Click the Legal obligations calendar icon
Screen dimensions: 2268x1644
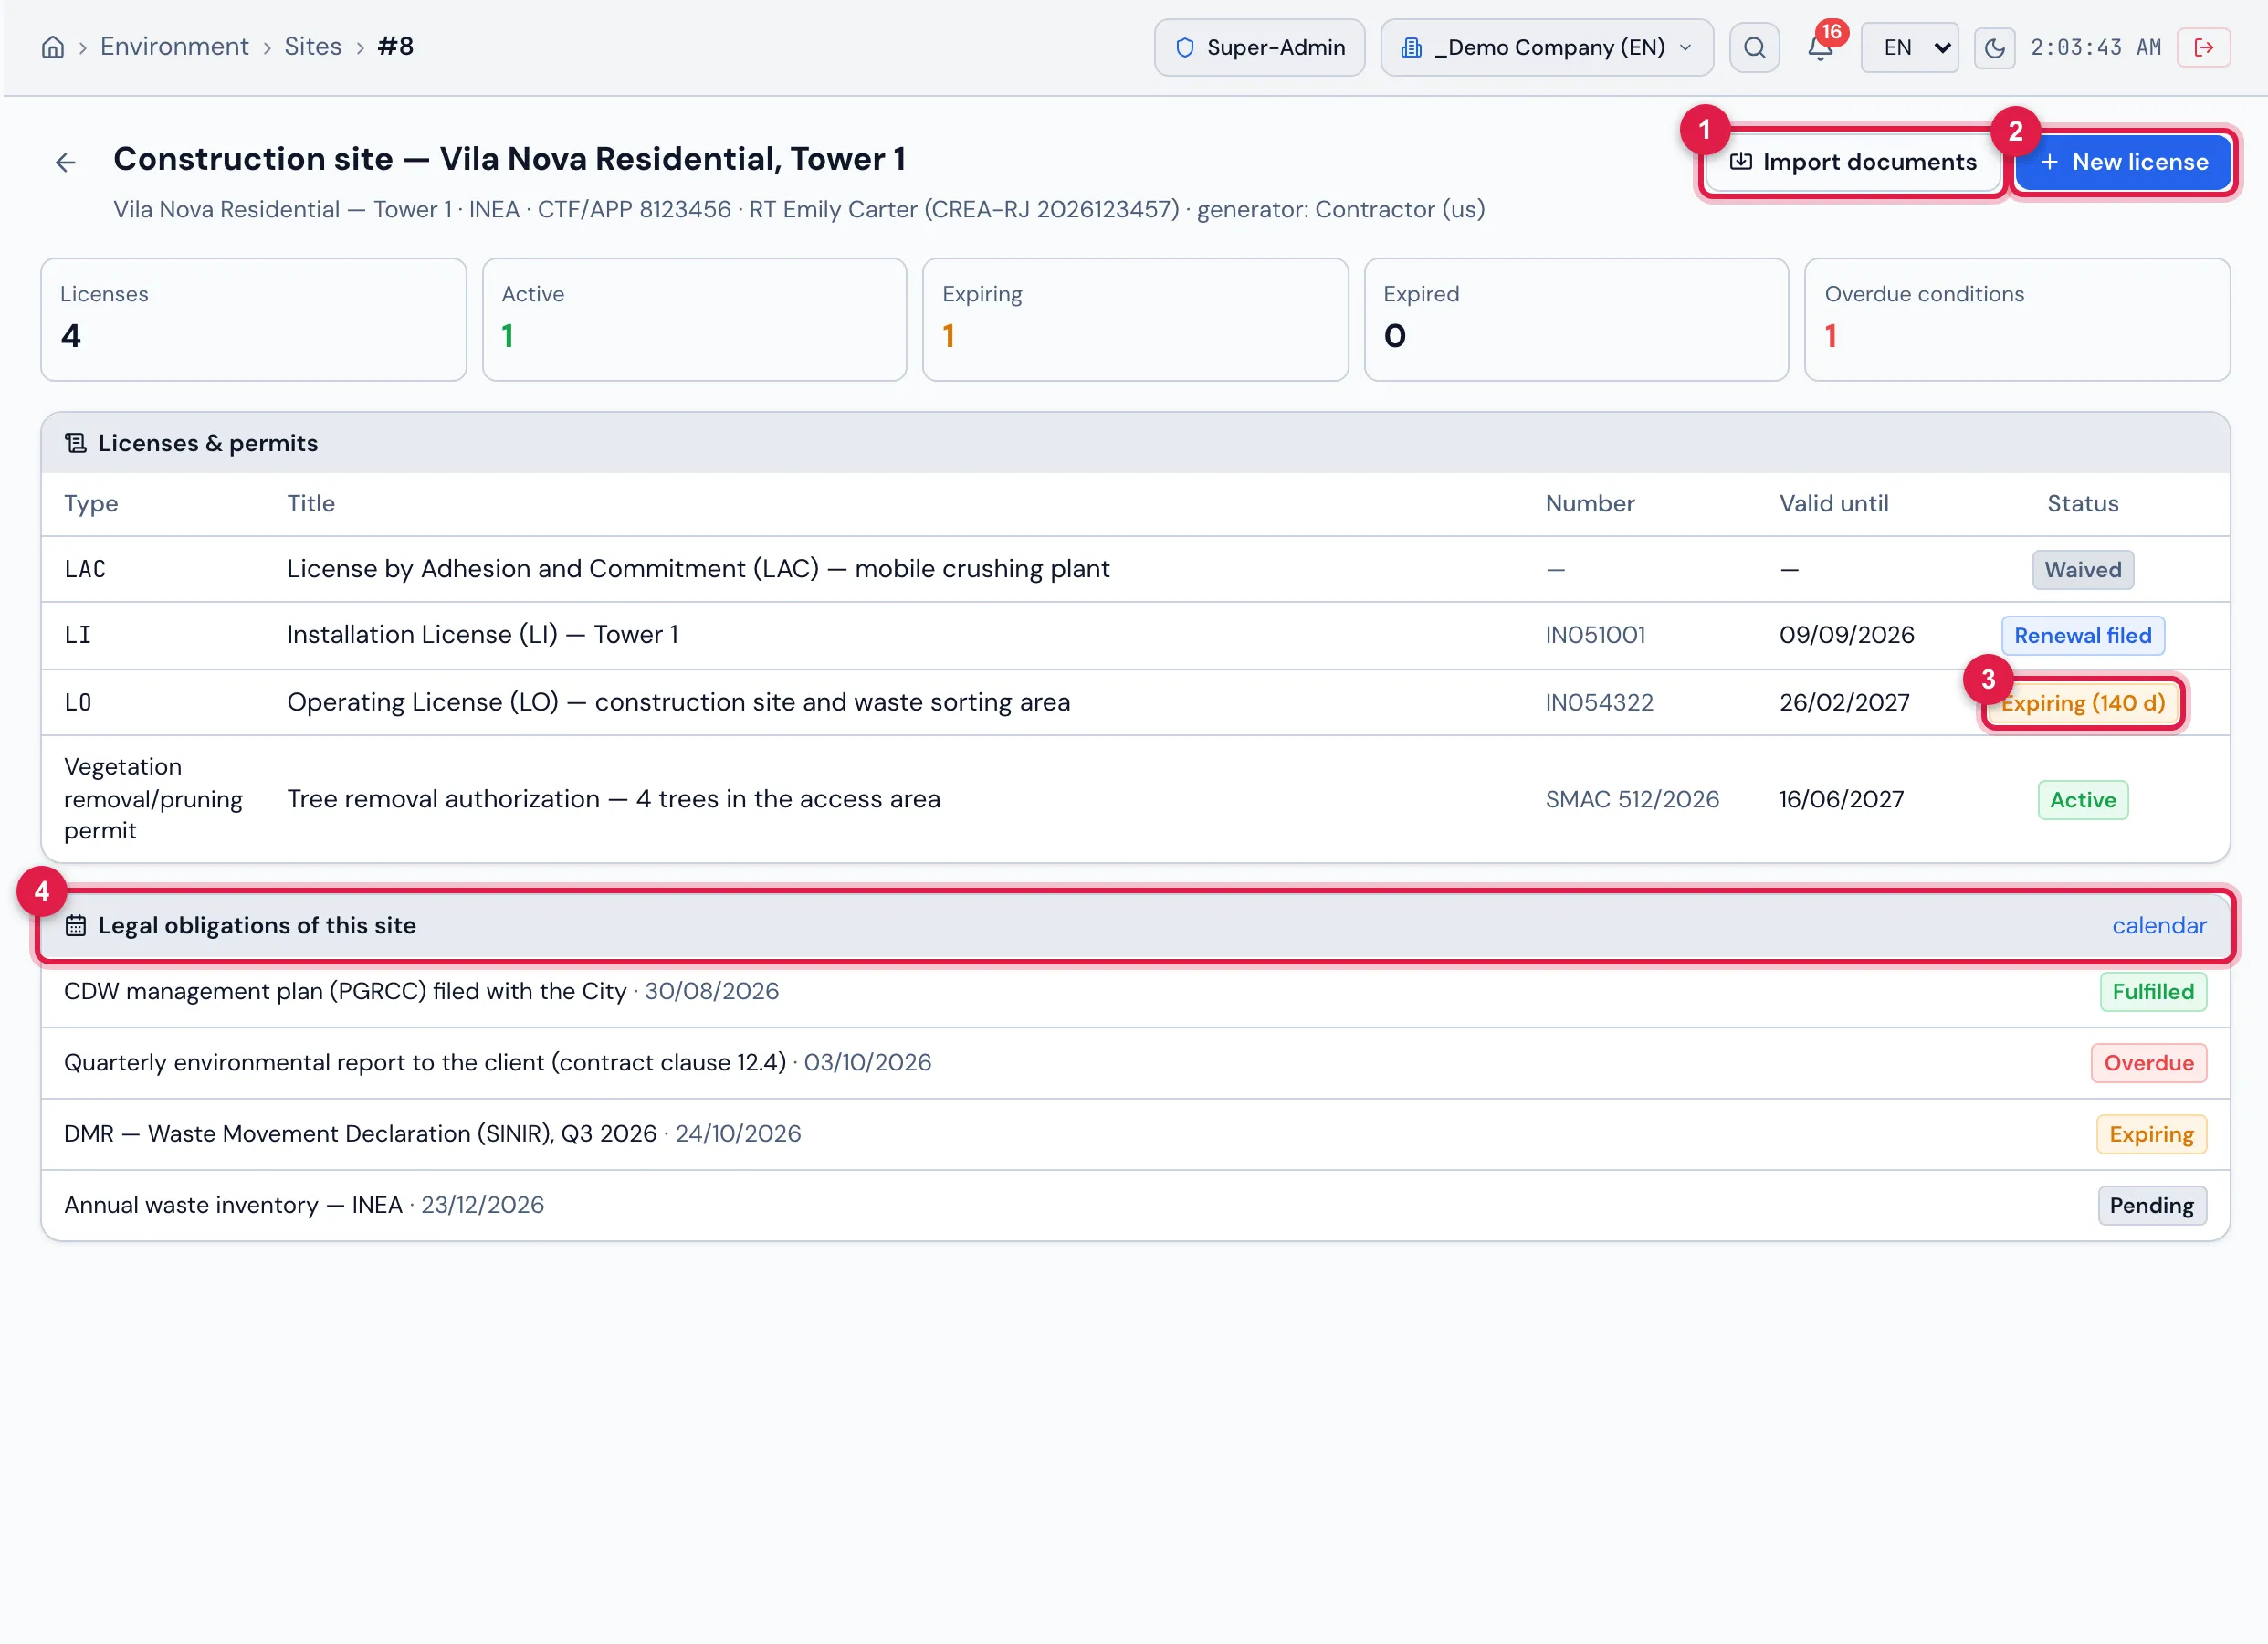tap(76, 925)
